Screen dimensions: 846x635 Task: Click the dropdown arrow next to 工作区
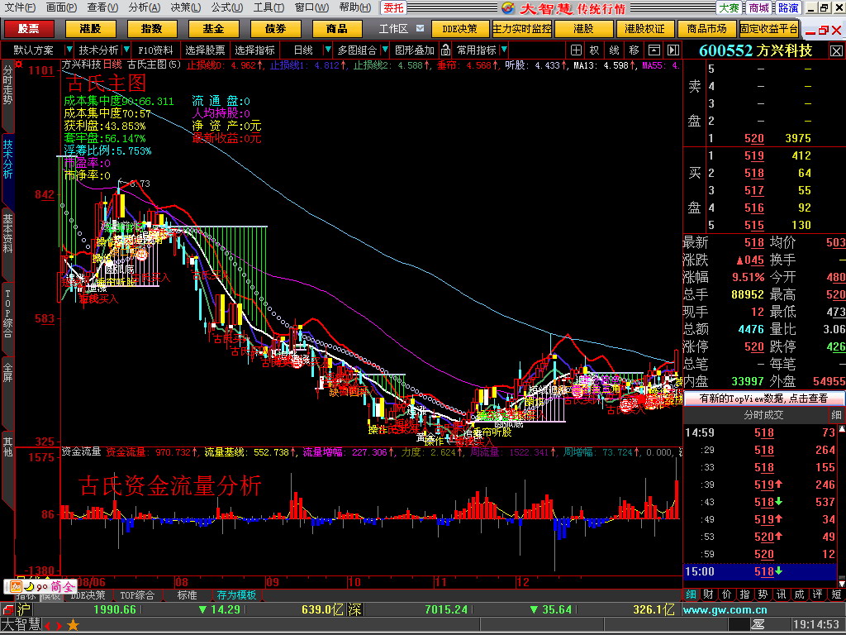[x=420, y=29]
